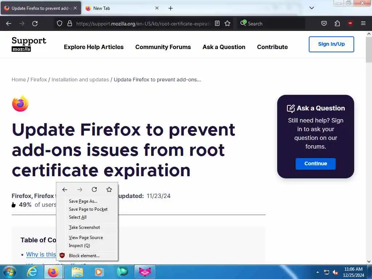The width and height of the screenshot is (372, 279).
Task: Open the Windows Start menu
Action: 10,272
